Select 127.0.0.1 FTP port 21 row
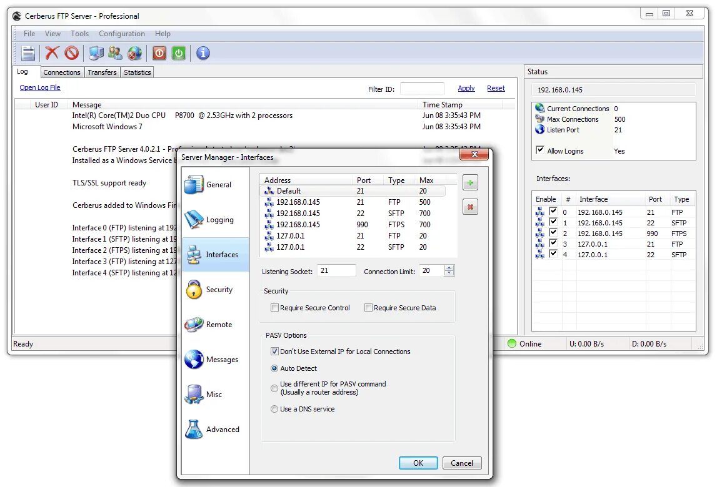The image size is (717, 487). [x=353, y=236]
